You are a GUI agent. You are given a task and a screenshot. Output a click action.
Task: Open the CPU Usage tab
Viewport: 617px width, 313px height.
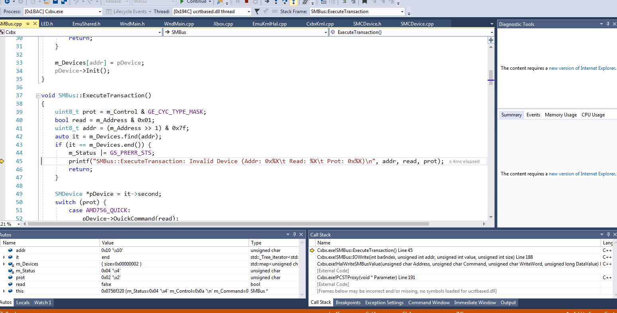[x=593, y=115]
